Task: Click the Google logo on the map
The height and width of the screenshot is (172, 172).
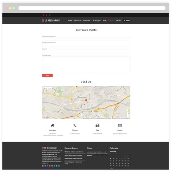Action: point(45,118)
